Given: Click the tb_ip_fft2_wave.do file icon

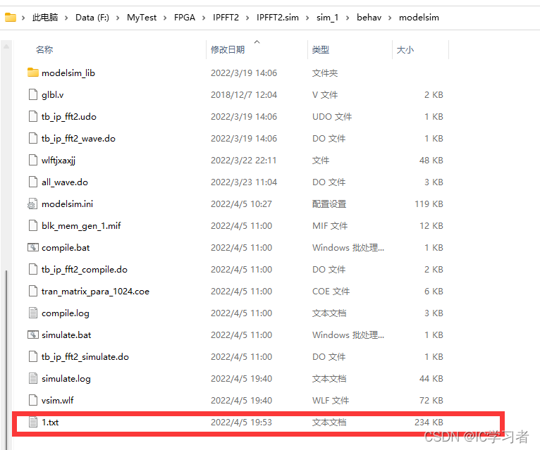Looking at the screenshot, I should (32, 138).
